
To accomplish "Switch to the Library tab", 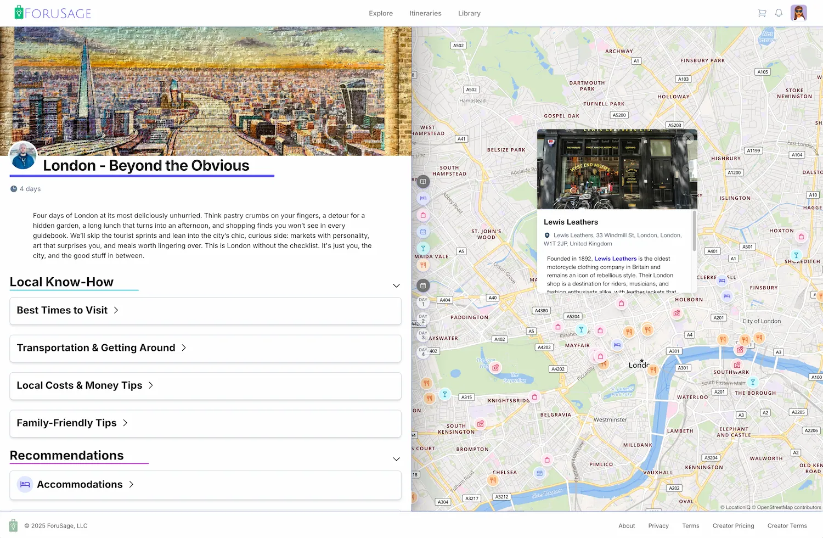I will tap(469, 13).
